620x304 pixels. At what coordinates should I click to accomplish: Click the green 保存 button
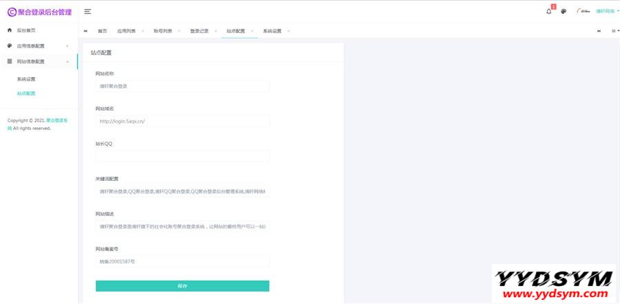[182, 285]
